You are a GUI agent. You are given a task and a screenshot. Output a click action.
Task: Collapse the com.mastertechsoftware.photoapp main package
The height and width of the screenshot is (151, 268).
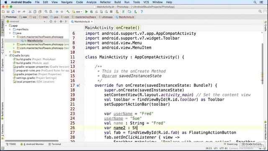tap(14, 37)
